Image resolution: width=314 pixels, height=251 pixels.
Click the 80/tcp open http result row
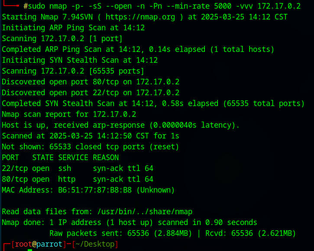pos(78,179)
